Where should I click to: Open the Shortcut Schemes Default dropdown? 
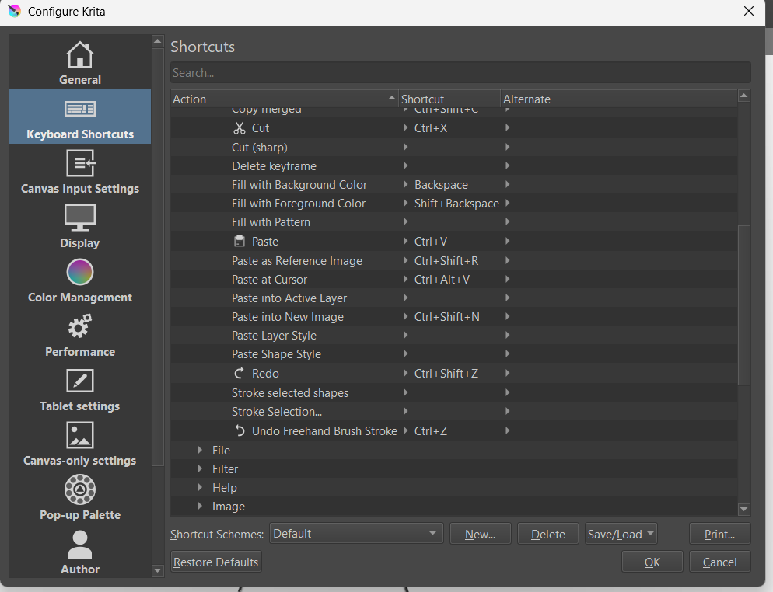(x=356, y=534)
